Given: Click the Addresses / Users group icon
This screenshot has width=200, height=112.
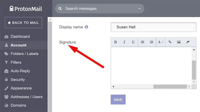Looking at the screenshot, I should 6,97.
